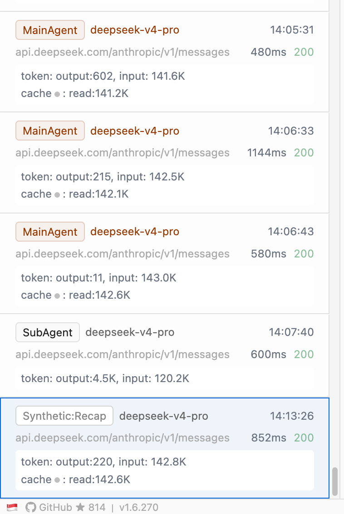Click cache dot indicator in 14:06:43 request
Viewport: 344px width, 514px height.
[x=57, y=296]
